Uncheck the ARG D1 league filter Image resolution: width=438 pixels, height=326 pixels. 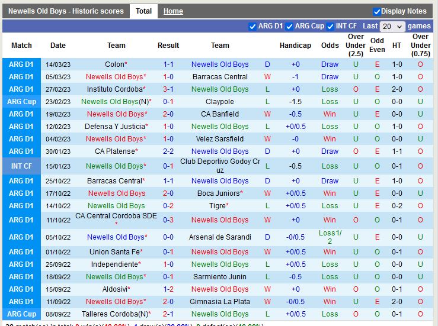[x=252, y=27]
